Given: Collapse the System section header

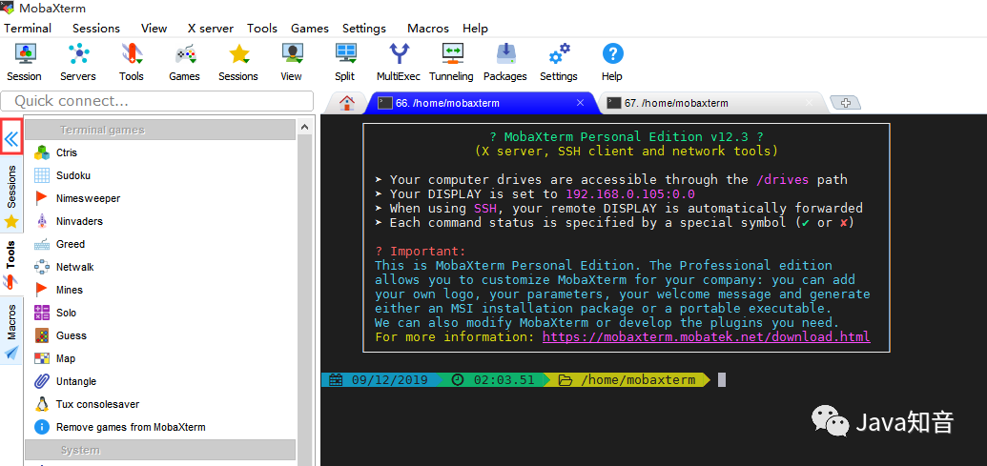Looking at the screenshot, I should coord(160,451).
